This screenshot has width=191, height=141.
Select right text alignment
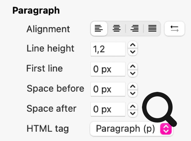point(135,29)
